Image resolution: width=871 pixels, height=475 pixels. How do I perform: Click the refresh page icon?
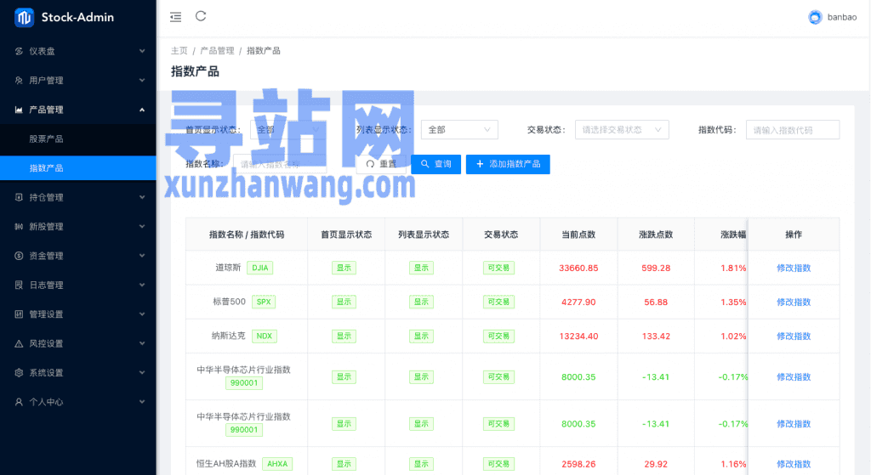tap(201, 16)
